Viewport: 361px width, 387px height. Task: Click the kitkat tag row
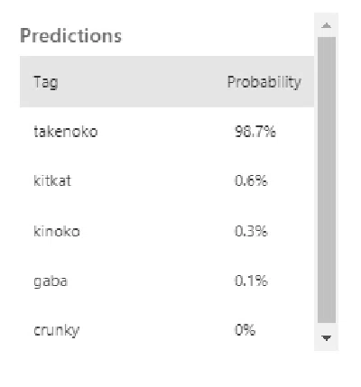coord(167,181)
